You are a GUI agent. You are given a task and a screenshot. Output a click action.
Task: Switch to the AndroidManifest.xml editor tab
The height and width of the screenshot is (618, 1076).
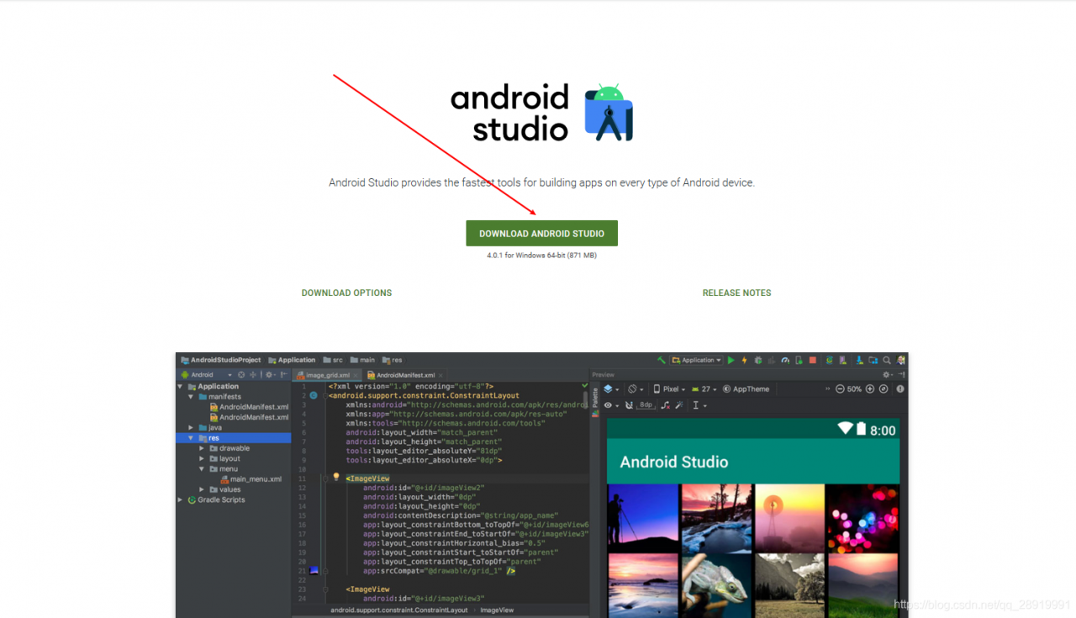[405, 375]
